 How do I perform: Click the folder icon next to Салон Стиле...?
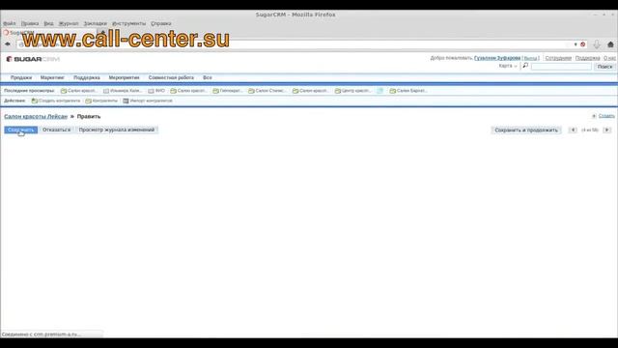[251, 91]
